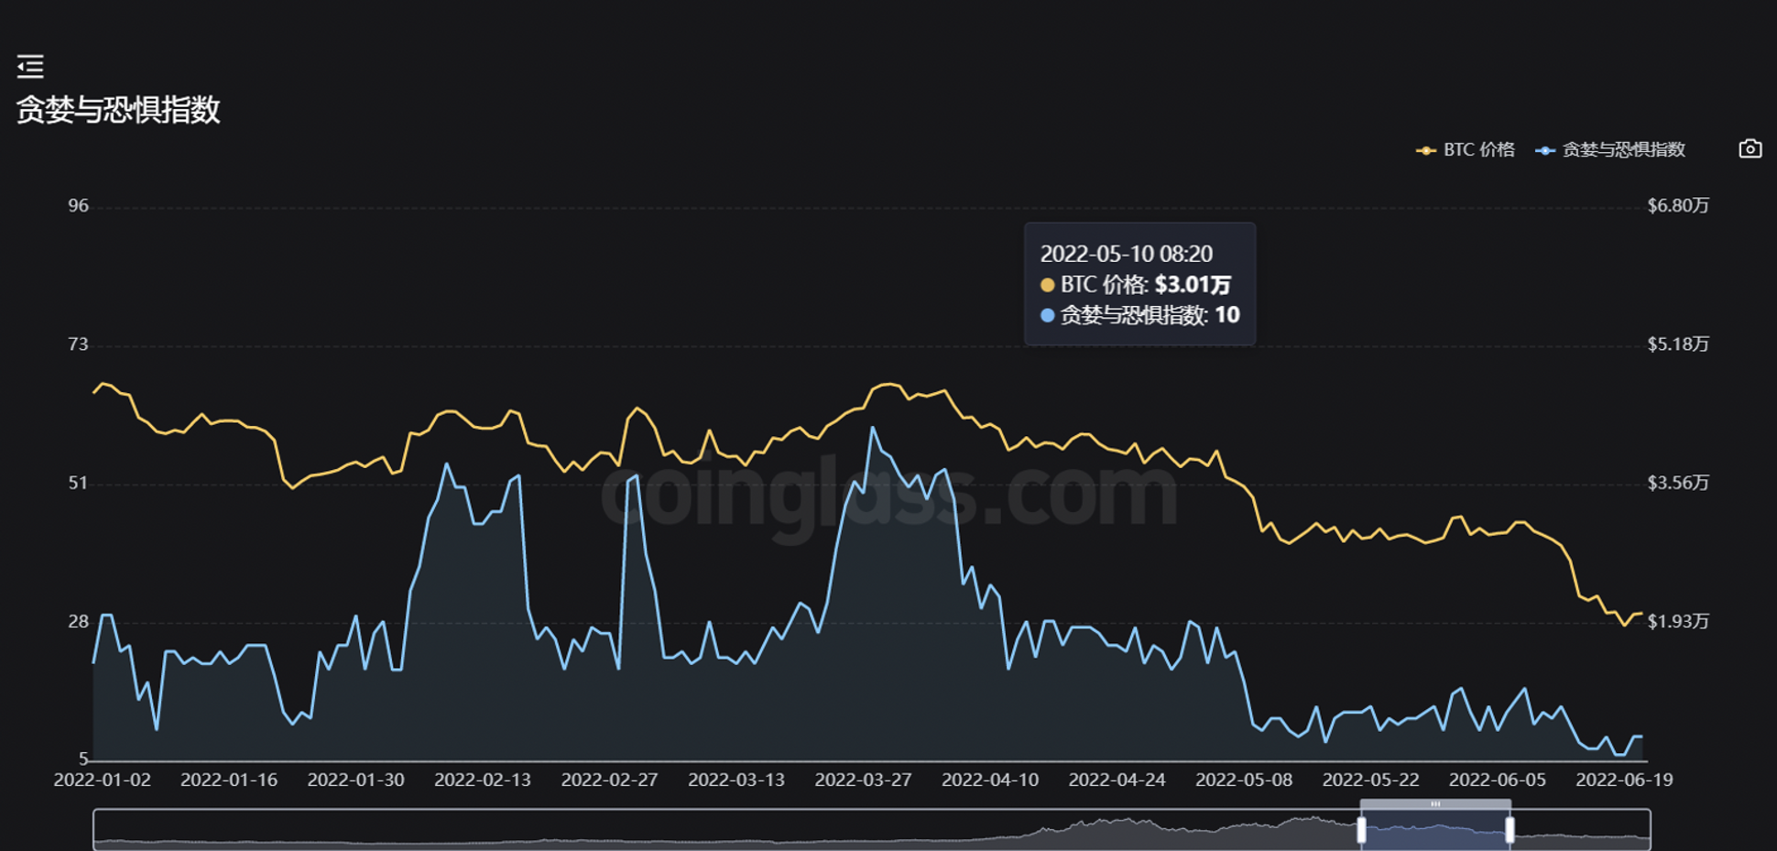Click the blue 贪婪与恐惧指数 legend marker
Screen dimensions: 1777x851
pyautogui.click(x=1544, y=150)
